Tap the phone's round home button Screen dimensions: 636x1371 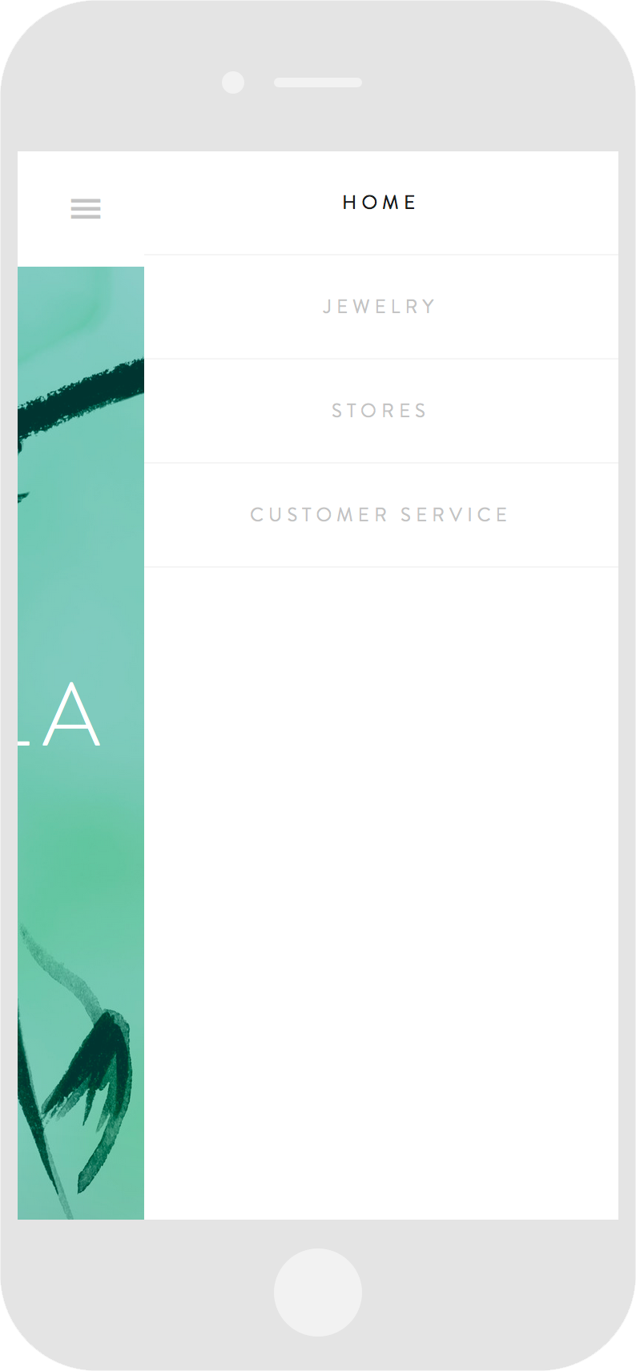[318, 1292]
